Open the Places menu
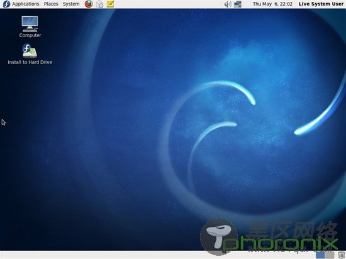The width and height of the screenshot is (346, 259). point(51,4)
